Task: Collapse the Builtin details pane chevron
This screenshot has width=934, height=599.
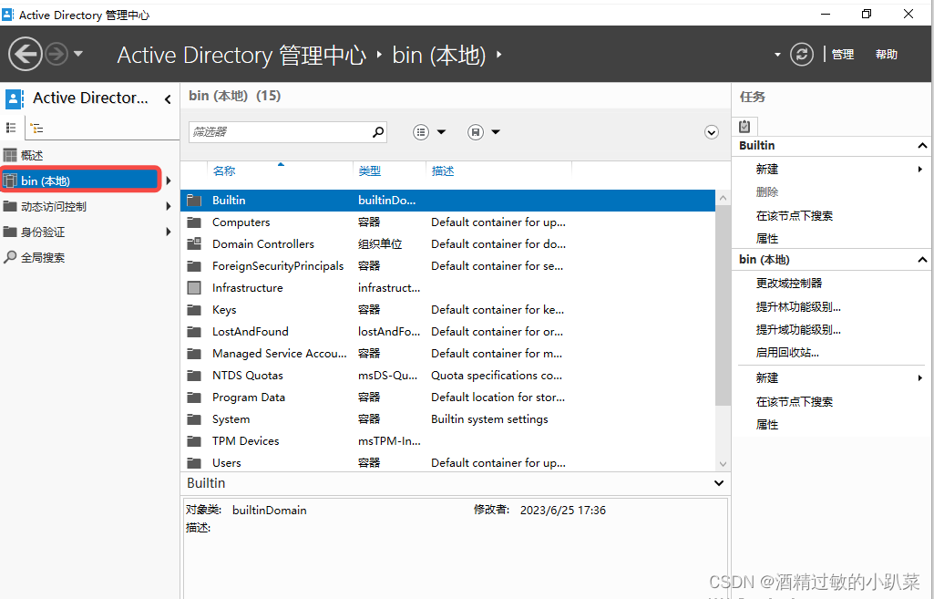Action: point(719,483)
